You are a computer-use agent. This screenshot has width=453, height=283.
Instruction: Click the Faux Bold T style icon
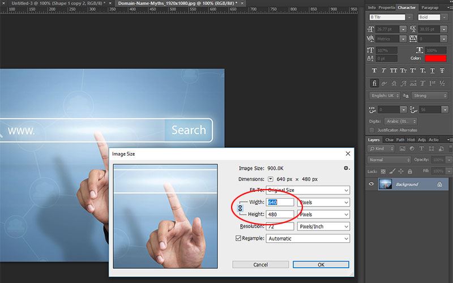374,70
